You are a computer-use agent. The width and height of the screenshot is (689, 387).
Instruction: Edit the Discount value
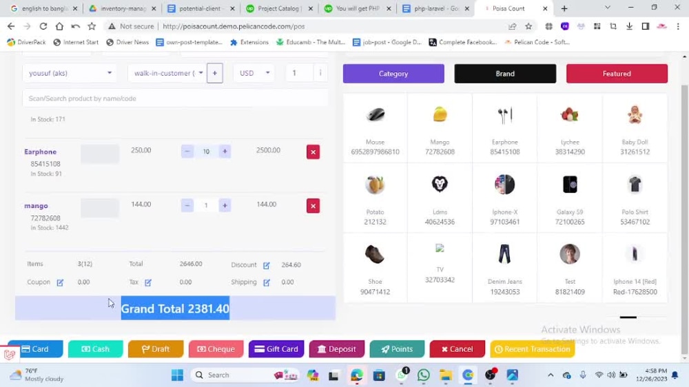coord(266,265)
